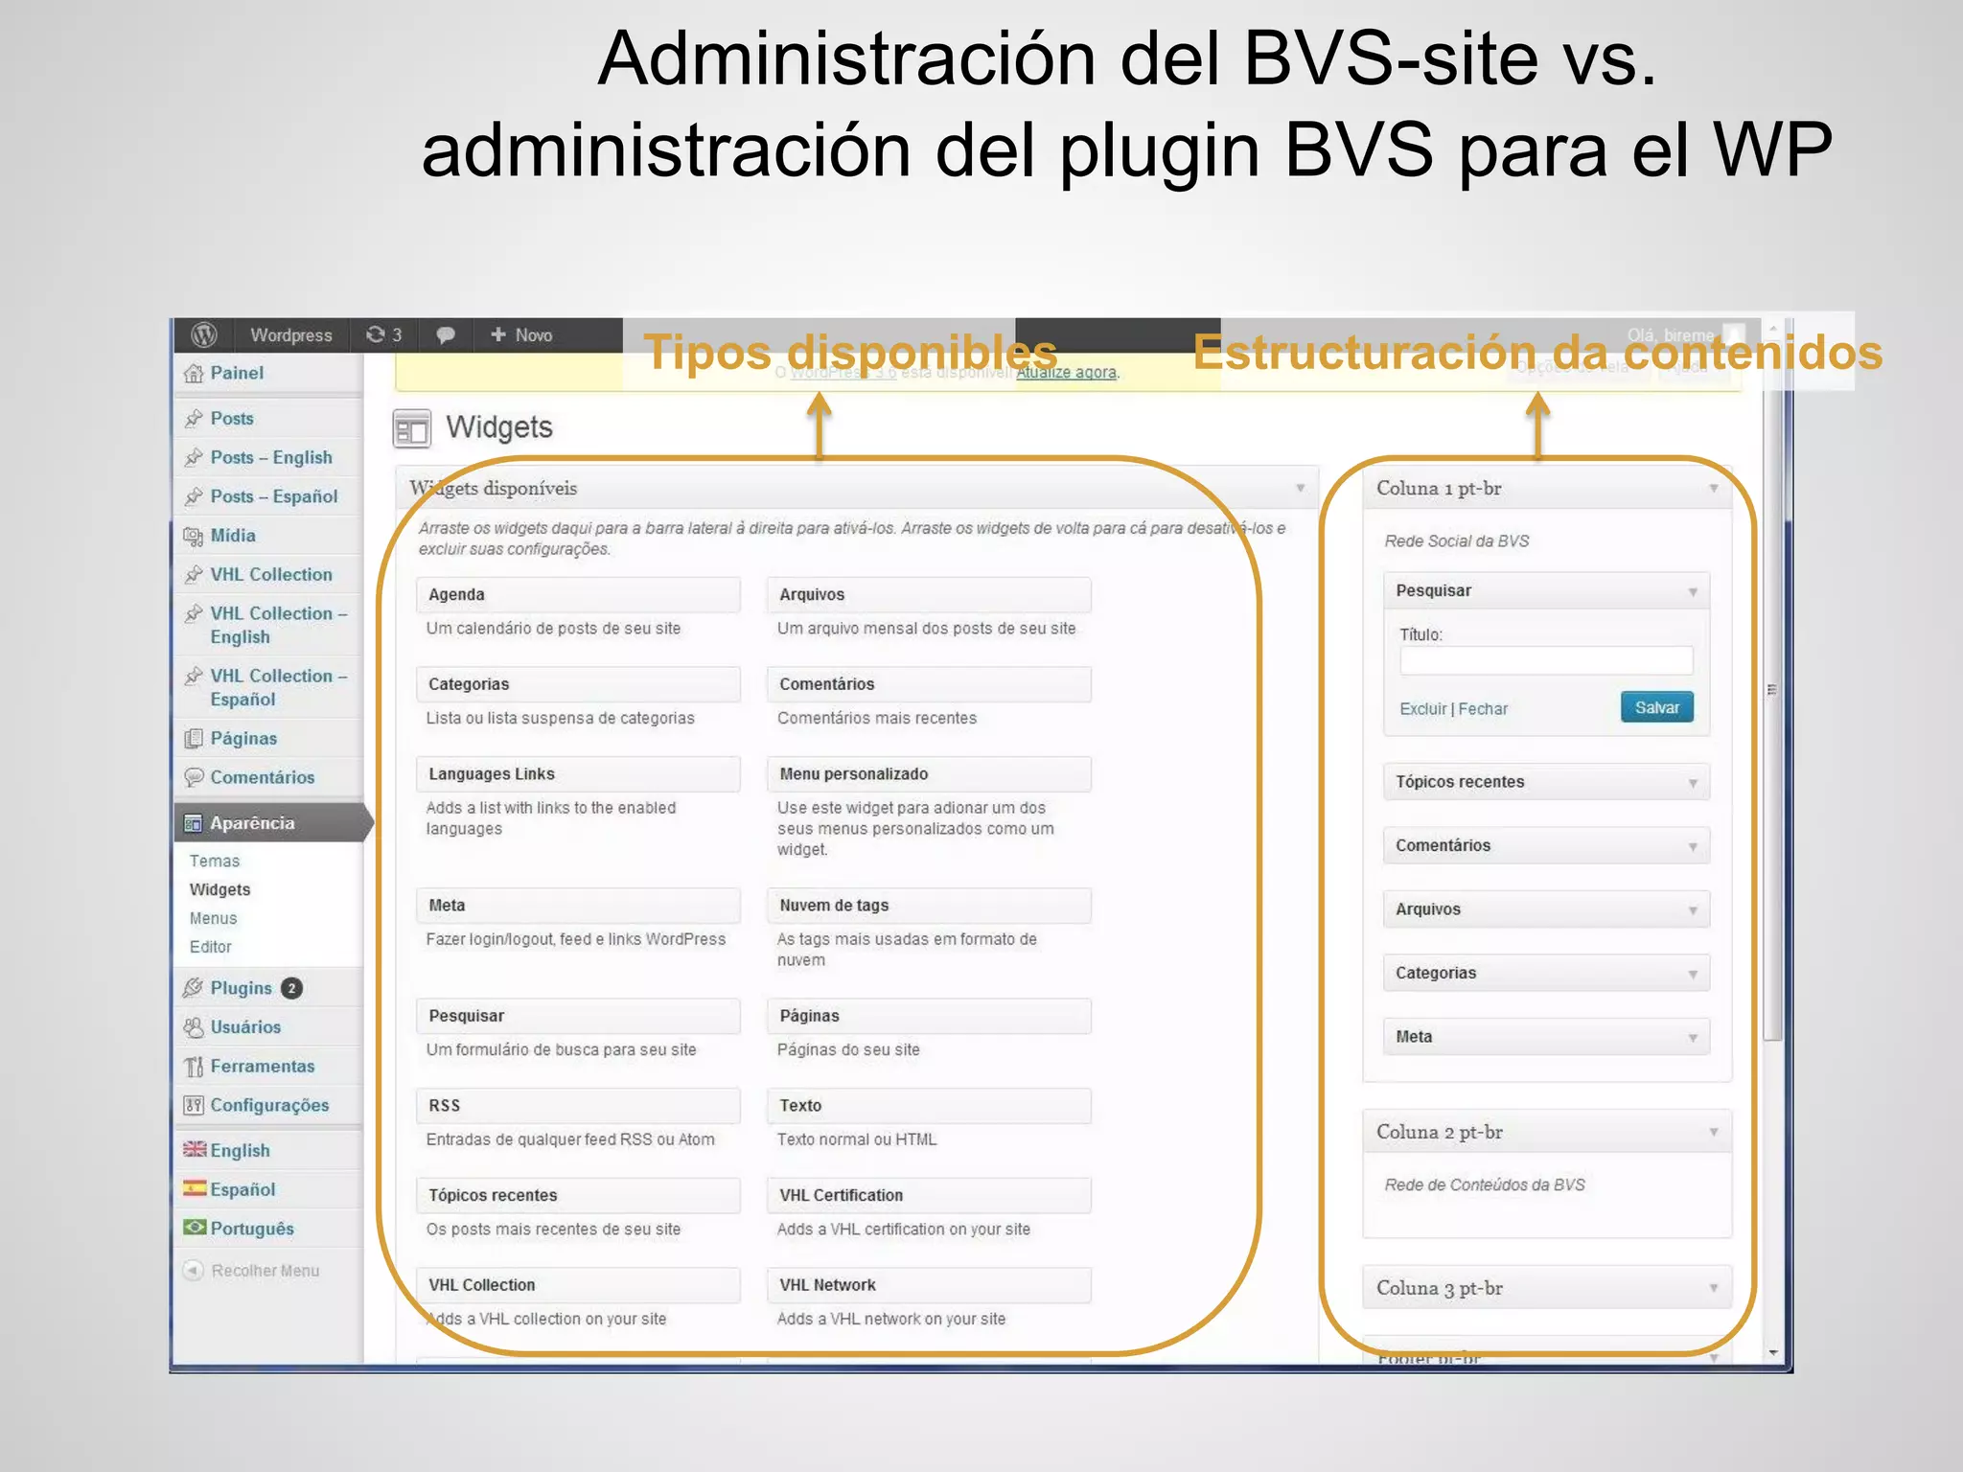Open the comments bubble icon in admin bar
This screenshot has height=1472, width=1963.
(x=445, y=335)
